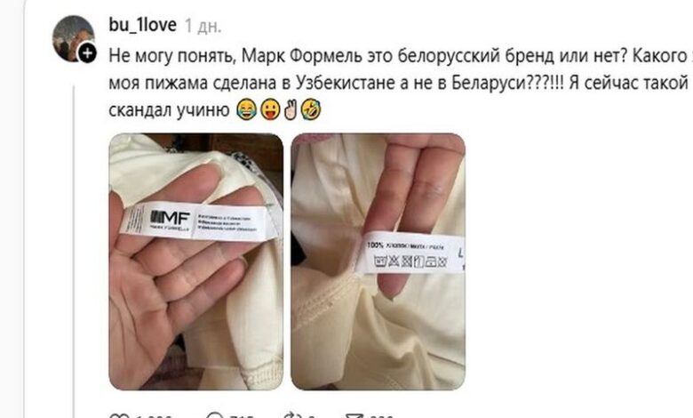Click the 100% cotton care tag in photo
Viewport: 693px width, 418px height.
[x=410, y=252]
